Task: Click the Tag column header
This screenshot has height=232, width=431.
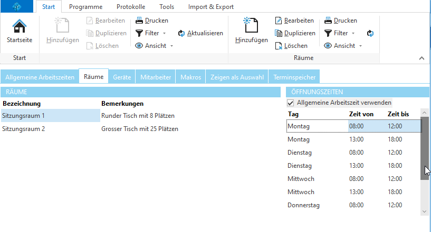Action: pos(293,114)
